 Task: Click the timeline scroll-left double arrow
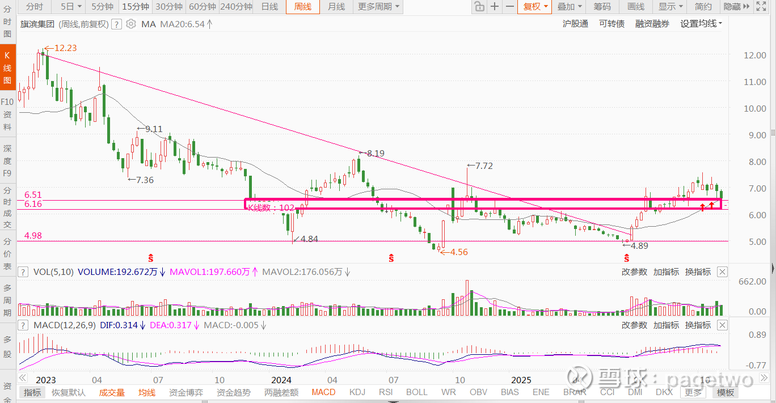coord(23,378)
